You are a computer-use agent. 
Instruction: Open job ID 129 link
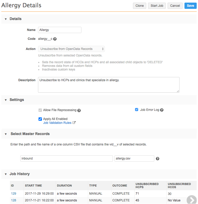tap(13, 194)
